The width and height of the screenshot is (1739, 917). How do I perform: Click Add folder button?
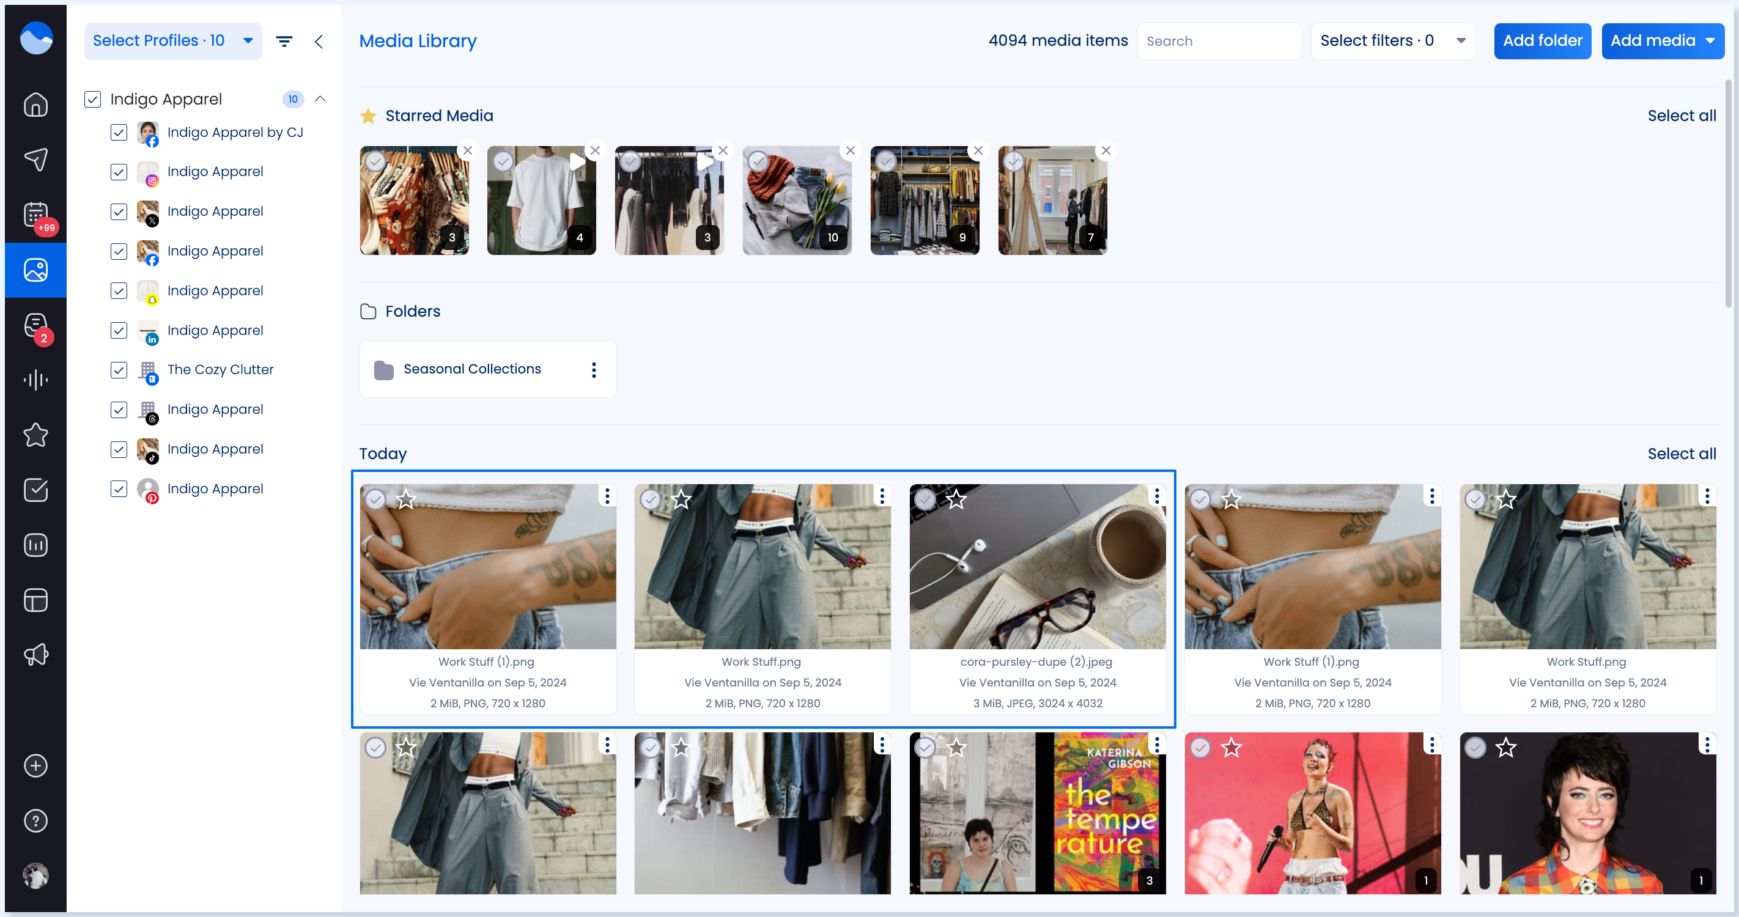(x=1543, y=41)
